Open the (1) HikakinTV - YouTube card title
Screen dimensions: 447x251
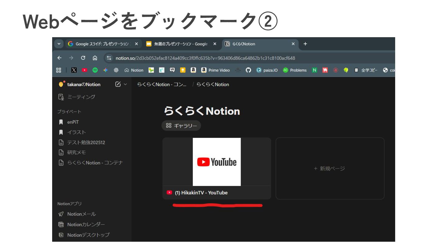click(x=201, y=193)
